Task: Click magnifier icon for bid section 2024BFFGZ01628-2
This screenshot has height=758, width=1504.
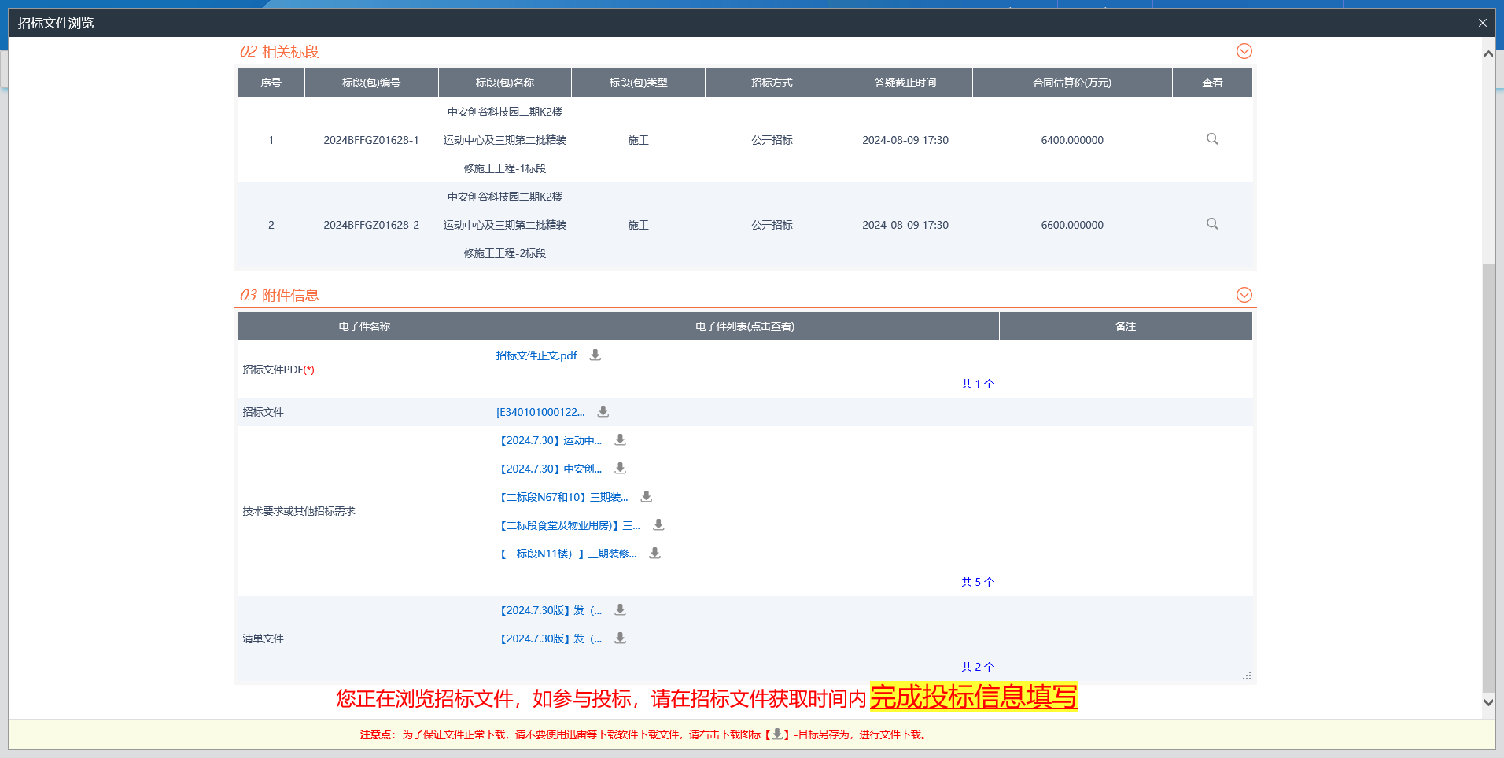Action: [1212, 224]
